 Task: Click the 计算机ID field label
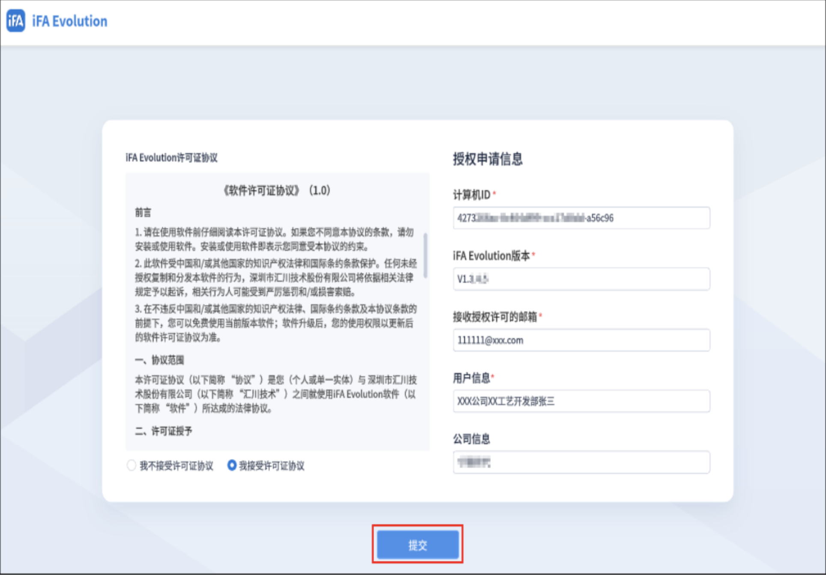point(472,195)
